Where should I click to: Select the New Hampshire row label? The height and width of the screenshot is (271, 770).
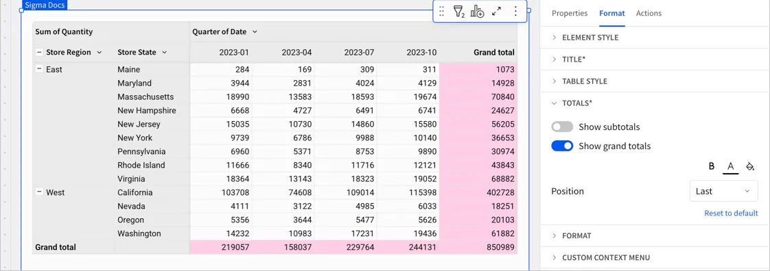point(146,111)
